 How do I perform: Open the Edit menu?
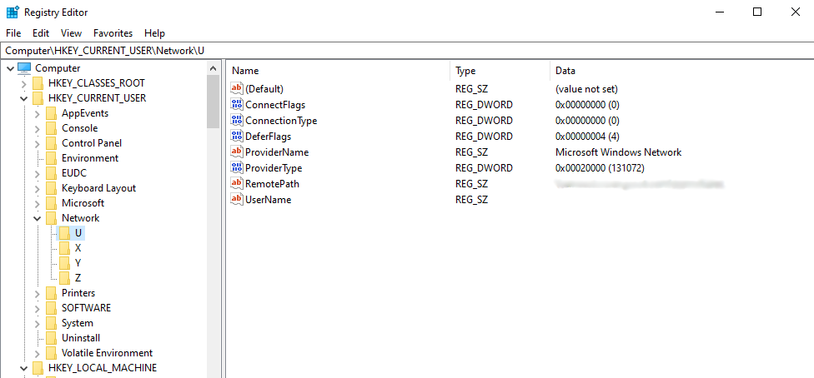tap(41, 33)
